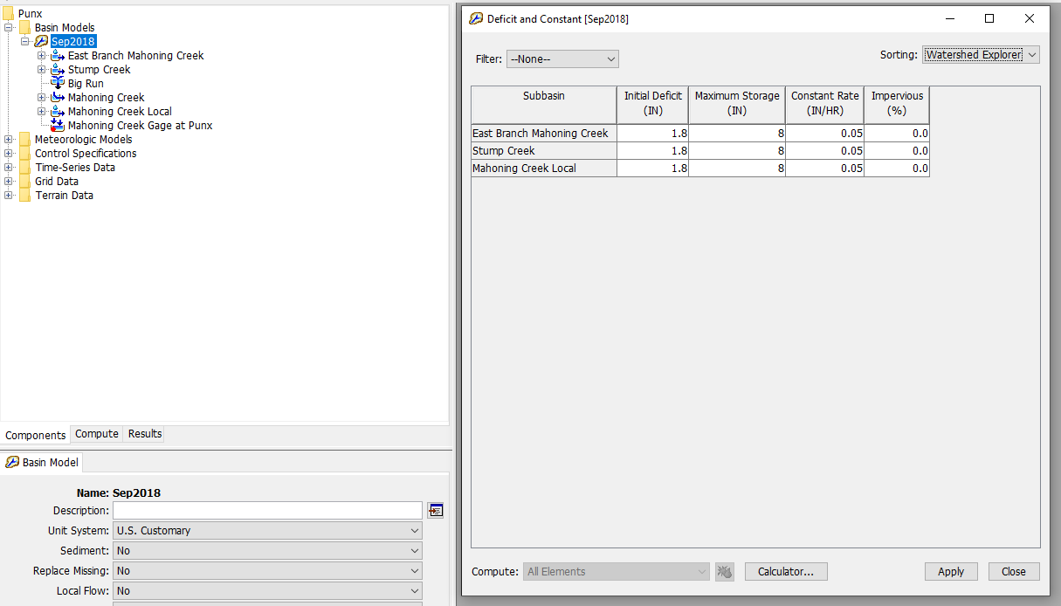Switch to the Compute tab
1061x606 pixels.
(x=96, y=434)
